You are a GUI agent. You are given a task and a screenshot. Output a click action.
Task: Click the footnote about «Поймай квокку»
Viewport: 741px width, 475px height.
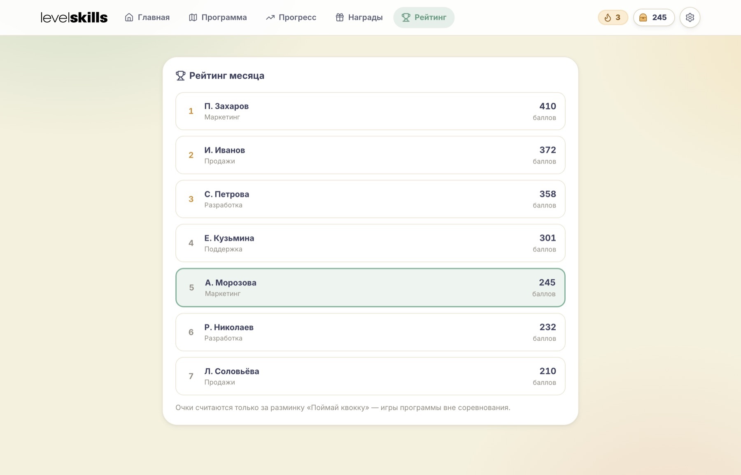(343, 407)
